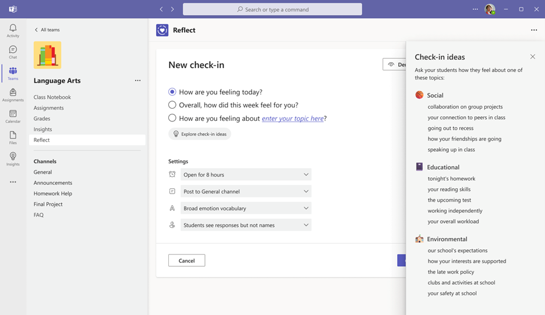The image size is (545, 315).
Task: Go forward with the right arrow
Action: coord(172,9)
